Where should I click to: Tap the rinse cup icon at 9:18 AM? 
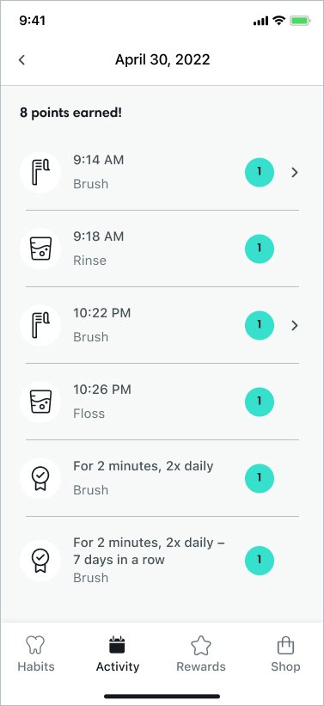tap(40, 249)
